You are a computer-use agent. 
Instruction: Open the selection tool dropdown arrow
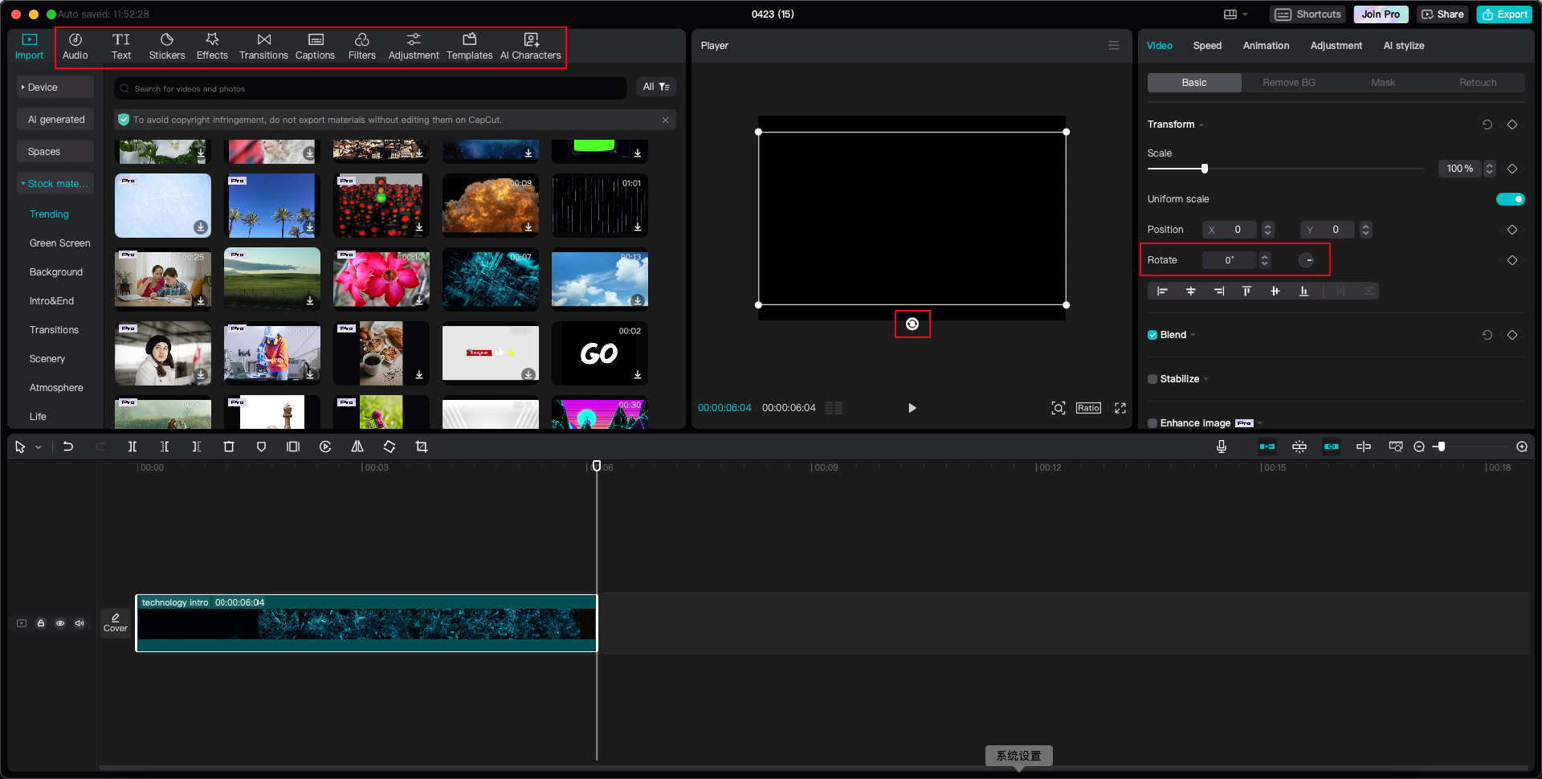click(x=37, y=447)
